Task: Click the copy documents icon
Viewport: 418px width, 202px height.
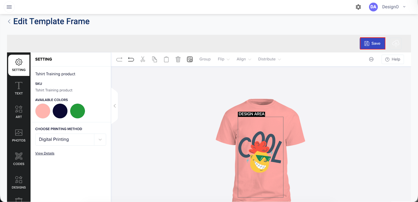Action: pos(154,59)
